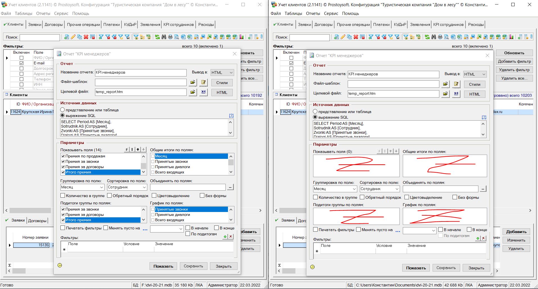Click green plus add-filter icon in right dialog
The height and width of the screenshot is (289, 538).
(478, 238)
